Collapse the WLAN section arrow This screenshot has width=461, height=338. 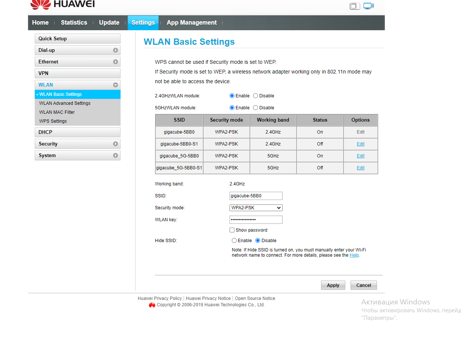[x=115, y=85]
